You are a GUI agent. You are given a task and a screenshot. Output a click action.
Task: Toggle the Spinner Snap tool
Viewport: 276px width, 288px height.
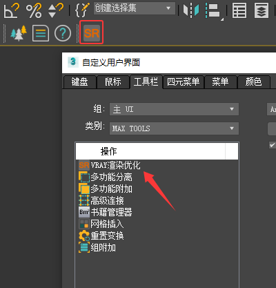[x=56, y=10]
